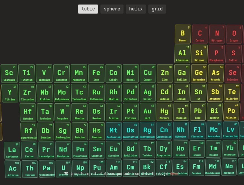The height and width of the screenshot is (185, 244).
Task: Choose the Meitnerium (Mt) tile
Action: pos(114,131)
